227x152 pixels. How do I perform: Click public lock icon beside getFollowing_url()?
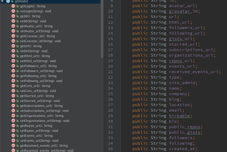pyautogui.click(x=18, y=76)
